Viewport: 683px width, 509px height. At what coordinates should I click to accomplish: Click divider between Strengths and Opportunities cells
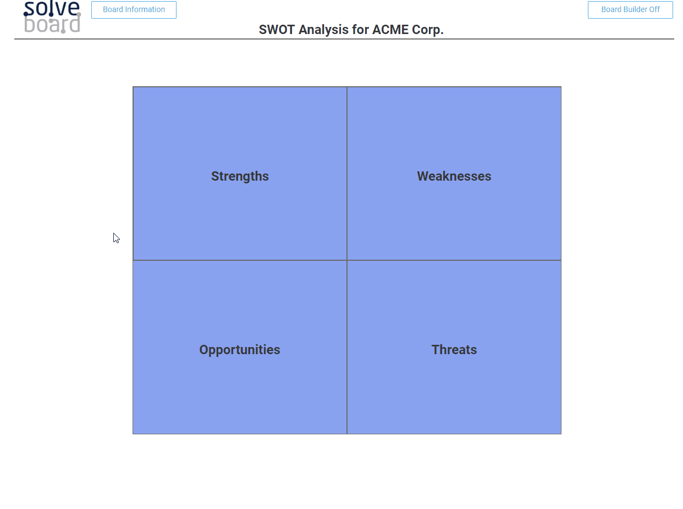tap(240, 260)
